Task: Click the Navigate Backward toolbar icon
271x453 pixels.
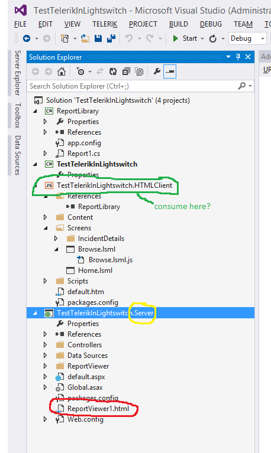Action: 27,38
